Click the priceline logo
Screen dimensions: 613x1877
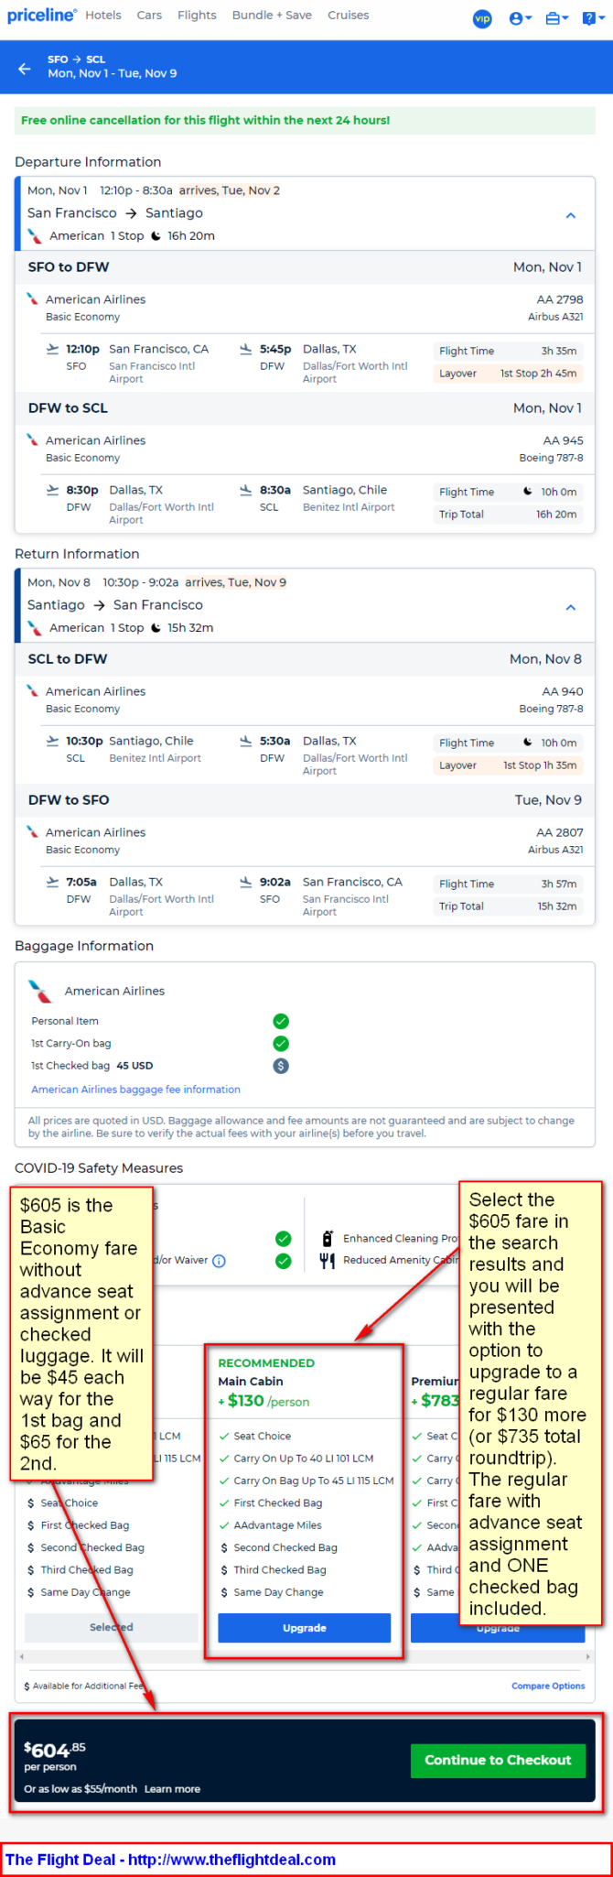pyautogui.click(x=42, y=16)
